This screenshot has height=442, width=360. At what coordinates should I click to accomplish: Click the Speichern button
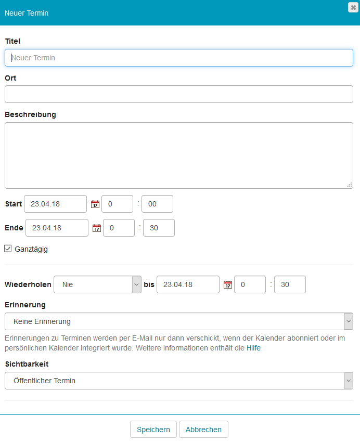[153, 430]
